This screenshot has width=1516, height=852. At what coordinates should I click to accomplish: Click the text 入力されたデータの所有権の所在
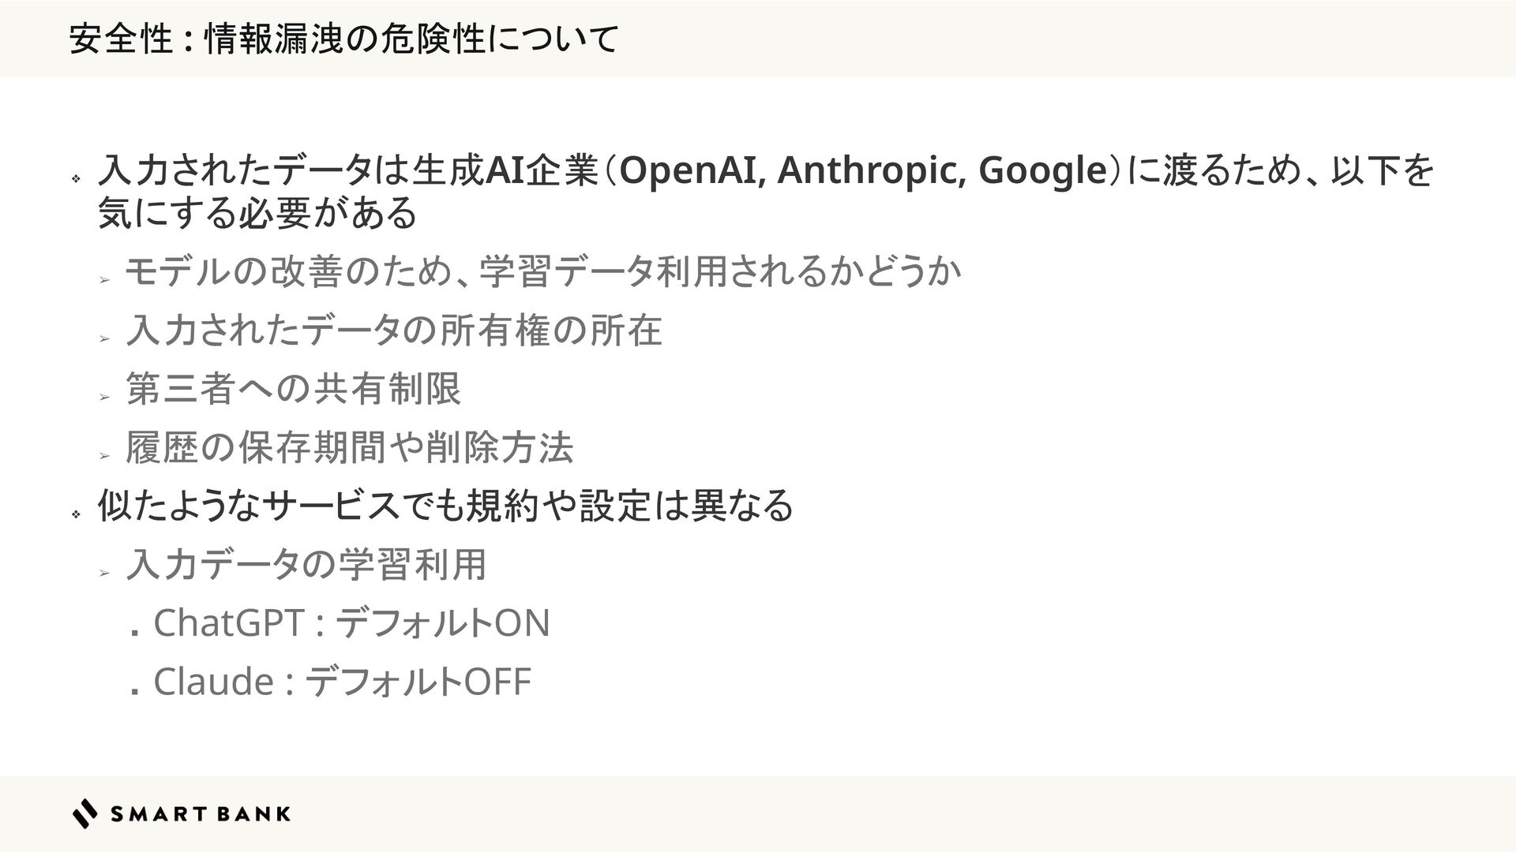pyautogui.click(x=394, y=330)
